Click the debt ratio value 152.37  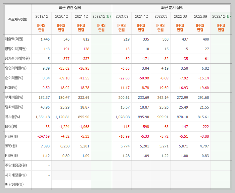coord(44,98)
